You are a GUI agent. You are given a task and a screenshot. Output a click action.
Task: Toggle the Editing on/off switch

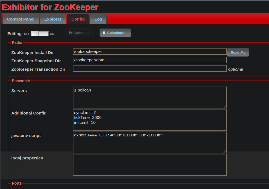coord(40,34)
